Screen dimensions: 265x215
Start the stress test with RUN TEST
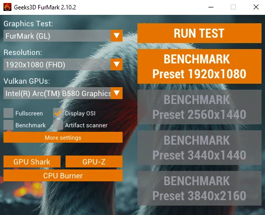pos(199,33)
